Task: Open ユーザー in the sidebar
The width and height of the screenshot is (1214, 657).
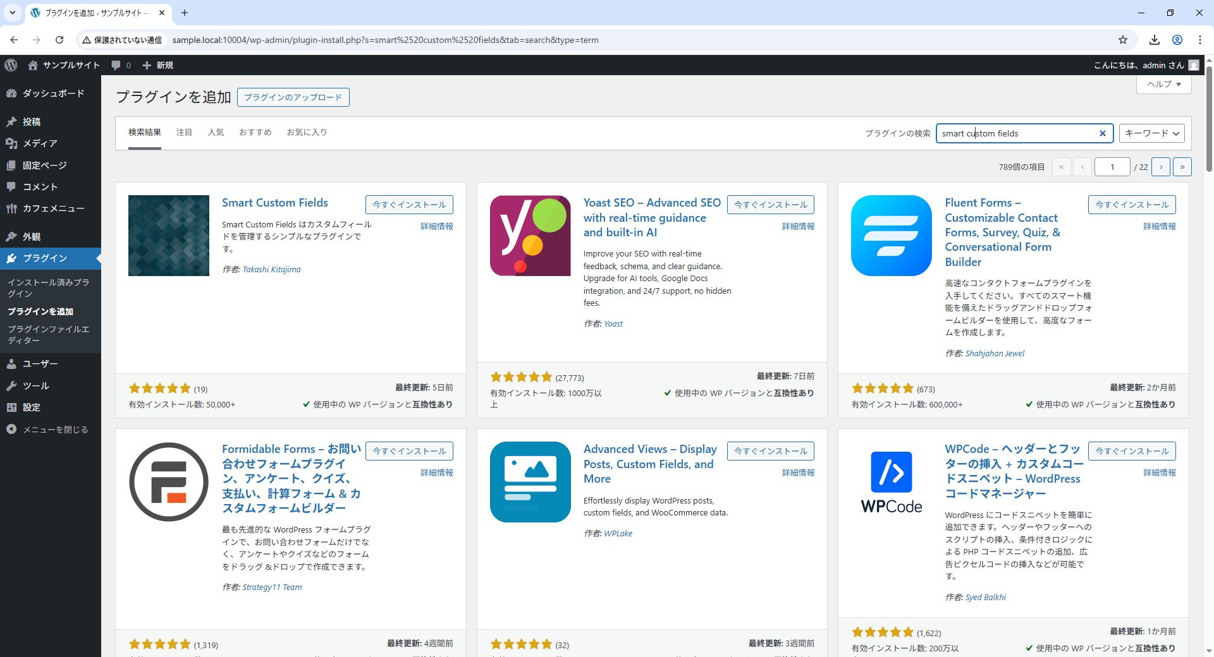Action: pos(51,364)
